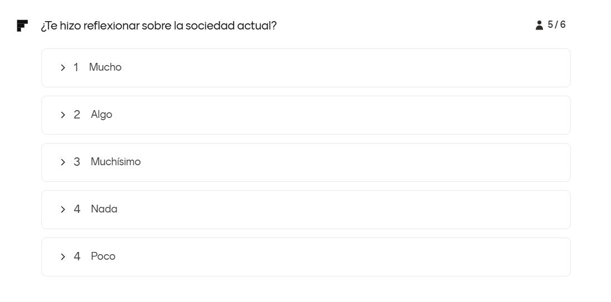Expand the Poco answer chevron
The image size is (611, 302).
coord(63,257)
